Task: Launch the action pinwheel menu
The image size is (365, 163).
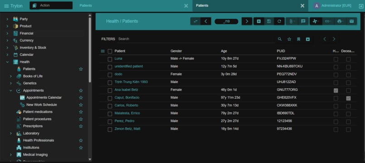Action: point(316,21)
